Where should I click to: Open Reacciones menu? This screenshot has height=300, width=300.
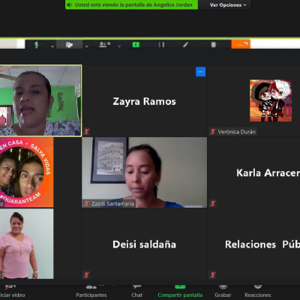pos(258,292)
